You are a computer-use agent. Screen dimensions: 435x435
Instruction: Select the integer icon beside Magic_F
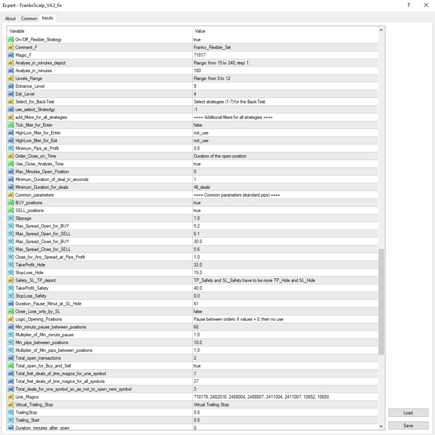click(x=11, y=55)
